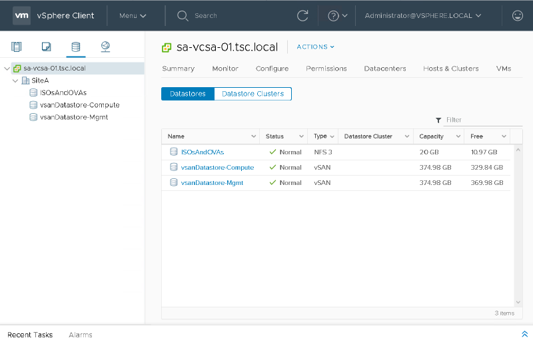Select SiteA in the tree
The width and height of the screenshot is (533, 342).
[40, 81]
